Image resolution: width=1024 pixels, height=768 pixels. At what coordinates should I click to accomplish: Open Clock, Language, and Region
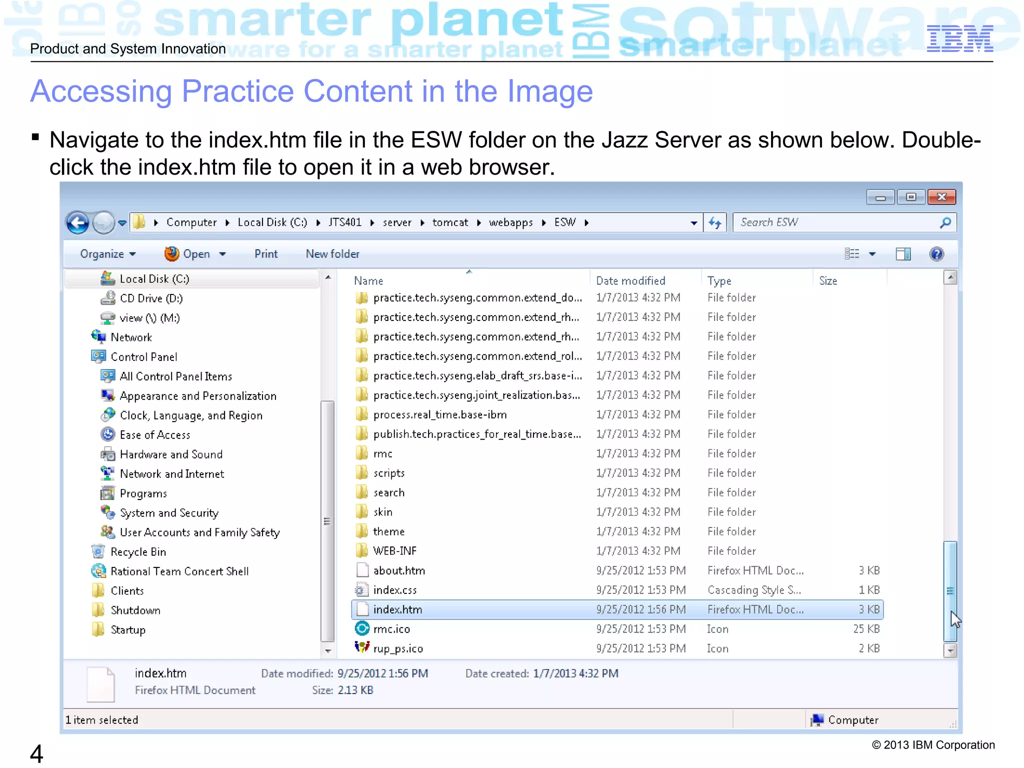191,415
